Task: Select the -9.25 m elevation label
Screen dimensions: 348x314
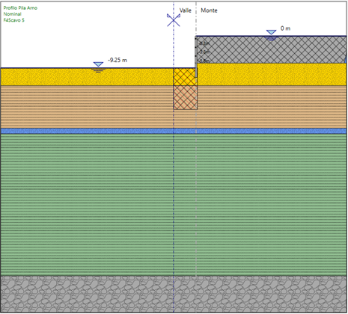Action: pos(117,60)
